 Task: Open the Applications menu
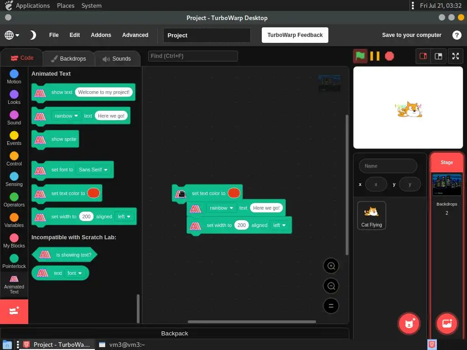pos(33,5)
